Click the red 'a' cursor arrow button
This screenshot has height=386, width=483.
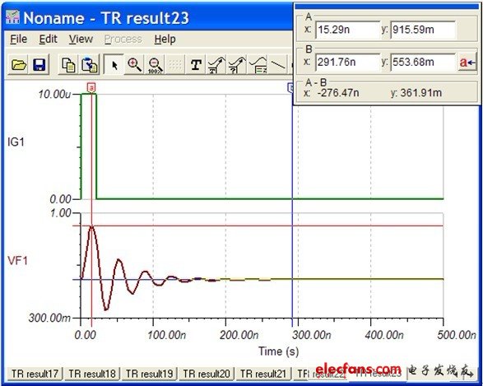(x=467, y=63)
